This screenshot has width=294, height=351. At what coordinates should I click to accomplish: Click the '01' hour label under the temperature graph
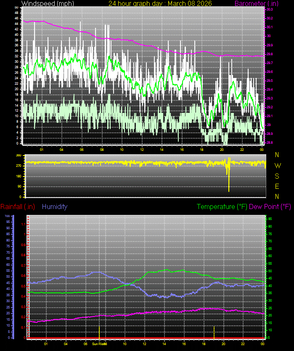tap(46, 344)
